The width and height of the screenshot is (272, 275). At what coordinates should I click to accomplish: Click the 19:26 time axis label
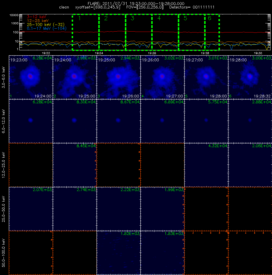pos(152,53)
